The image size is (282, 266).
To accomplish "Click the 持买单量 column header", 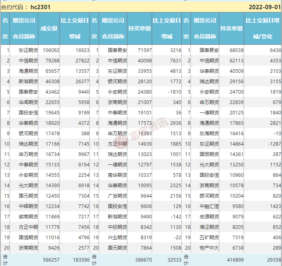I will [139, 28].
